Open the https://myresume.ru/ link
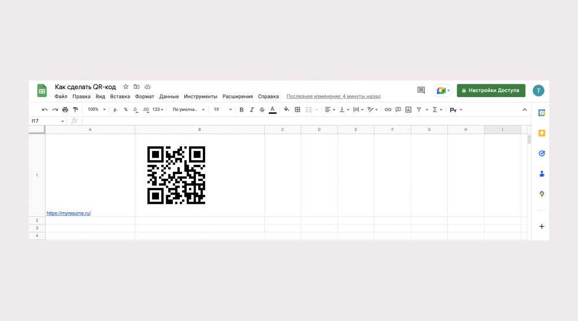The height and width of the screenshot is (321, 578). coord(69,213)
